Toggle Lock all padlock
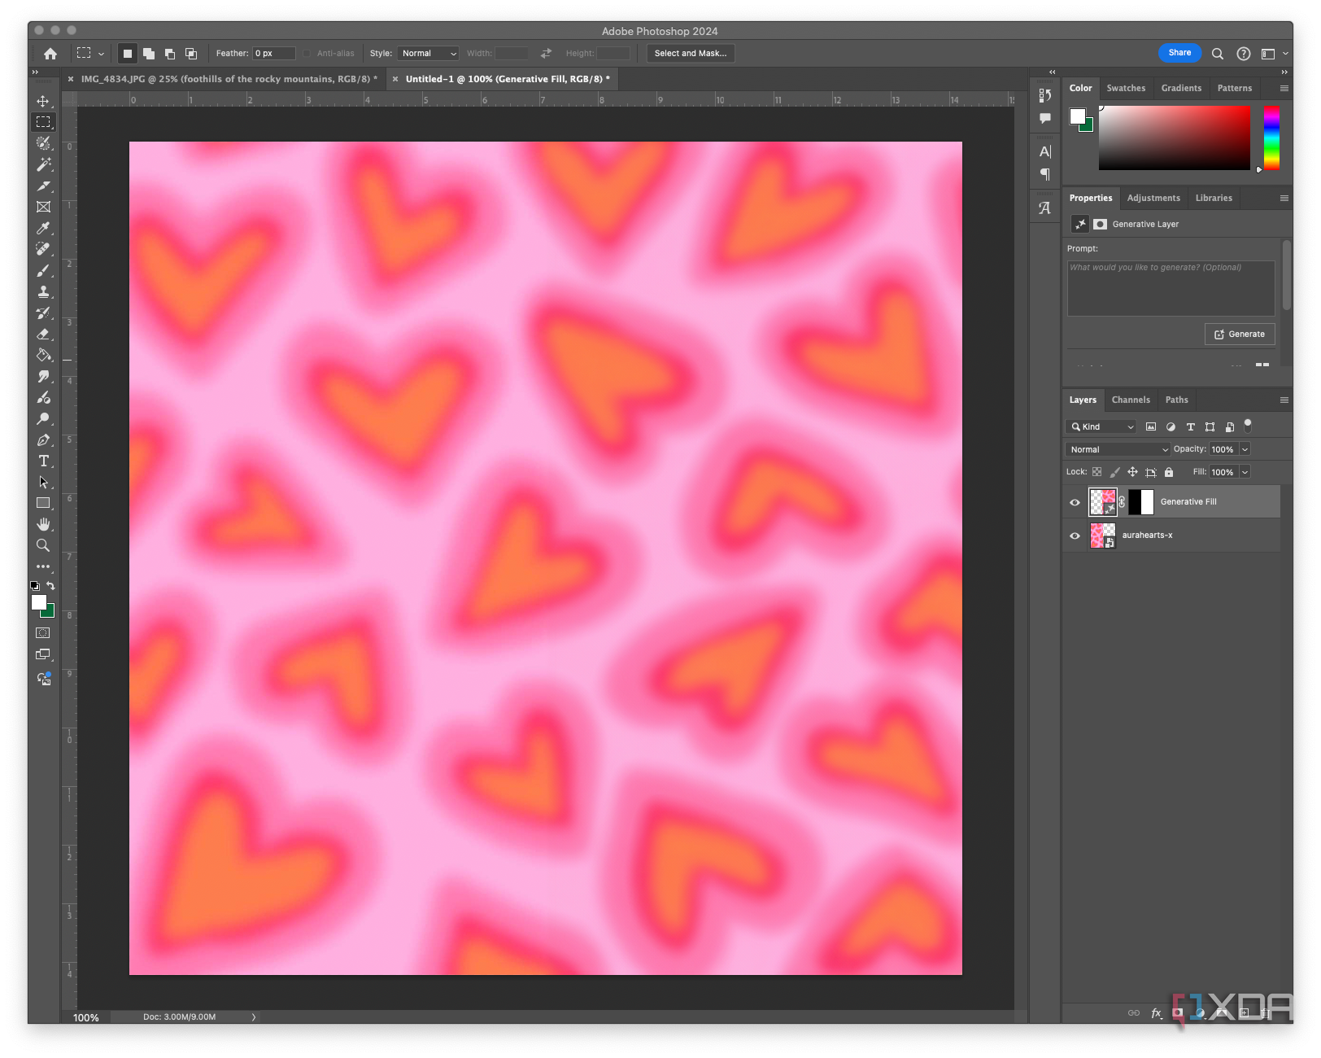 pos(1169,472)
